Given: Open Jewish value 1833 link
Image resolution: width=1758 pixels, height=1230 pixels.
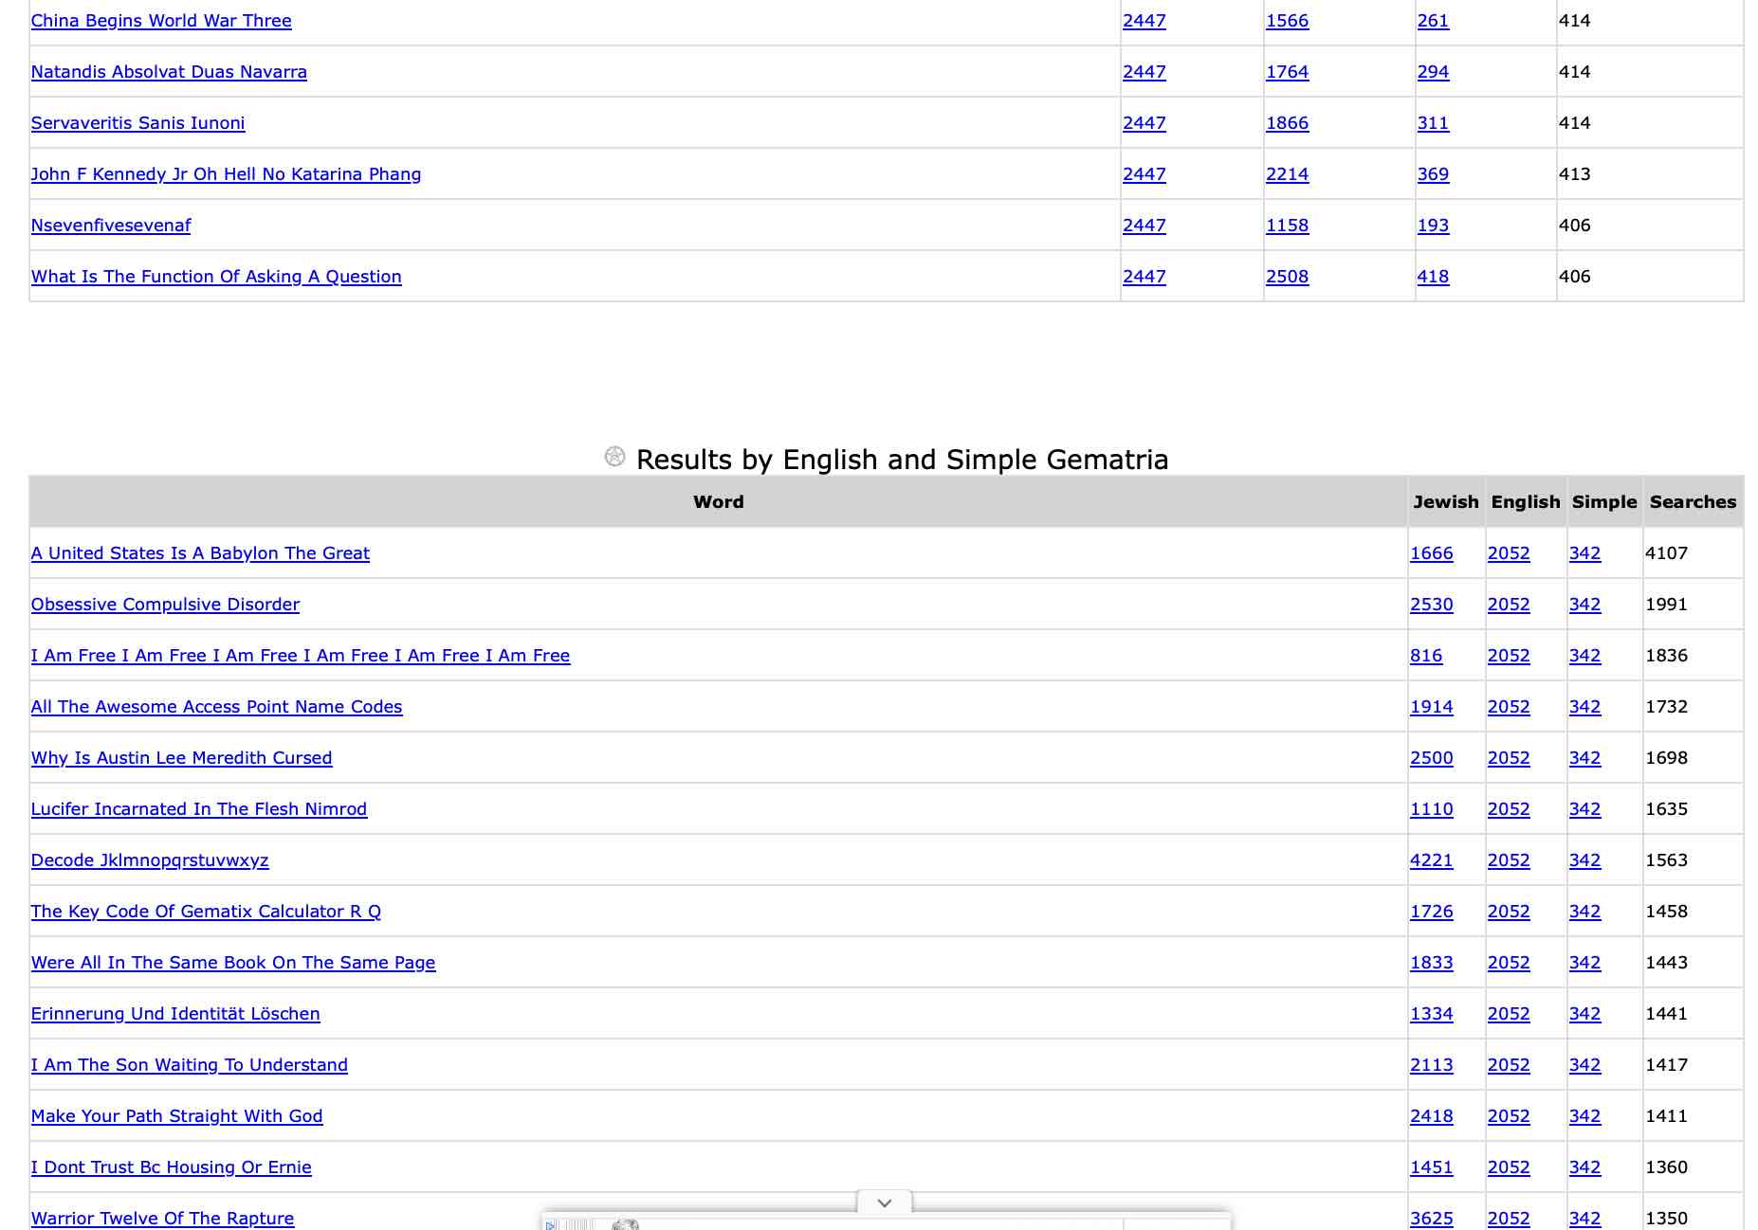Looking at the screenshot, I should coord(1432,963).
